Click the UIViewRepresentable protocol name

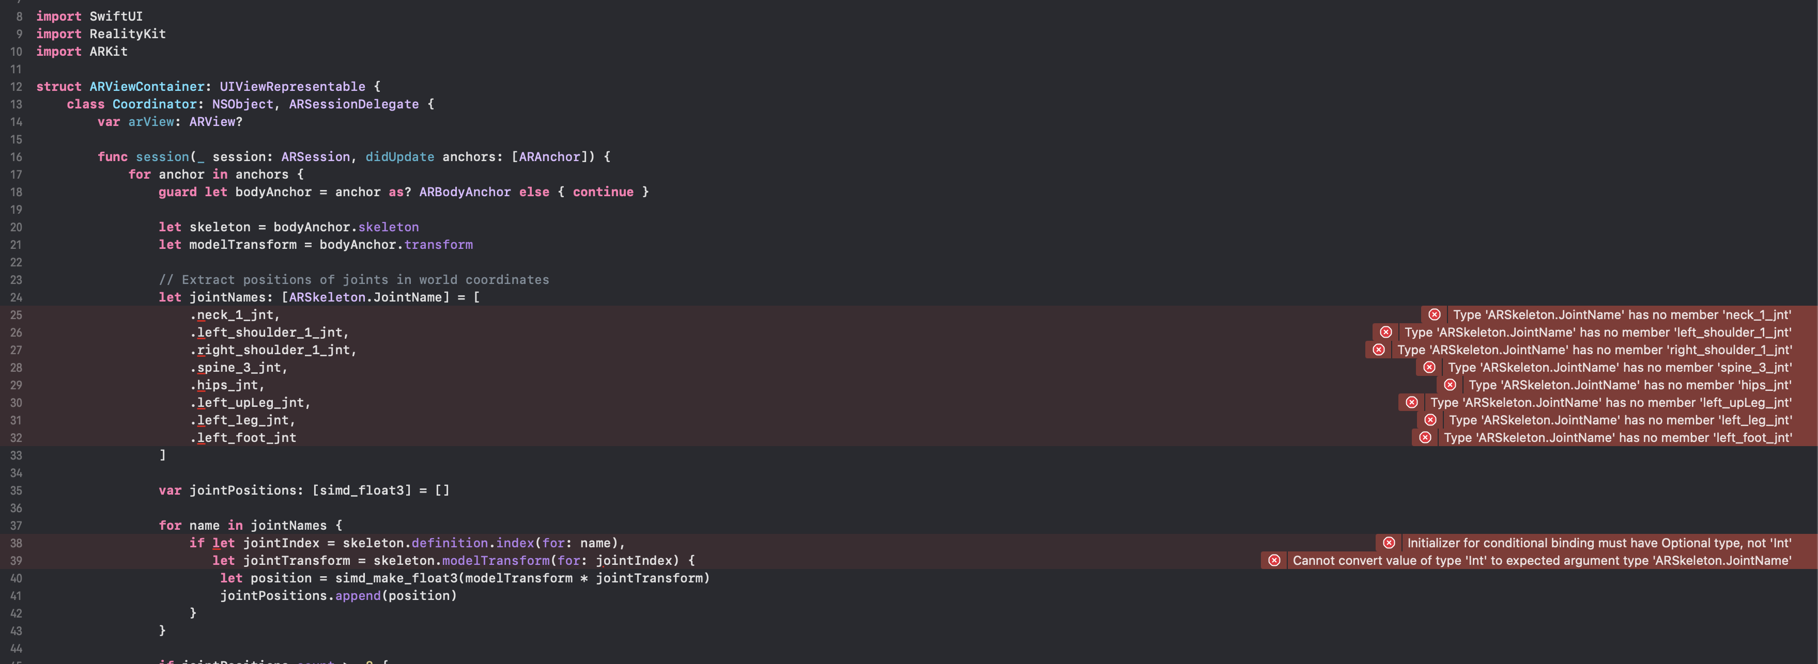click(x=292, y=87)
